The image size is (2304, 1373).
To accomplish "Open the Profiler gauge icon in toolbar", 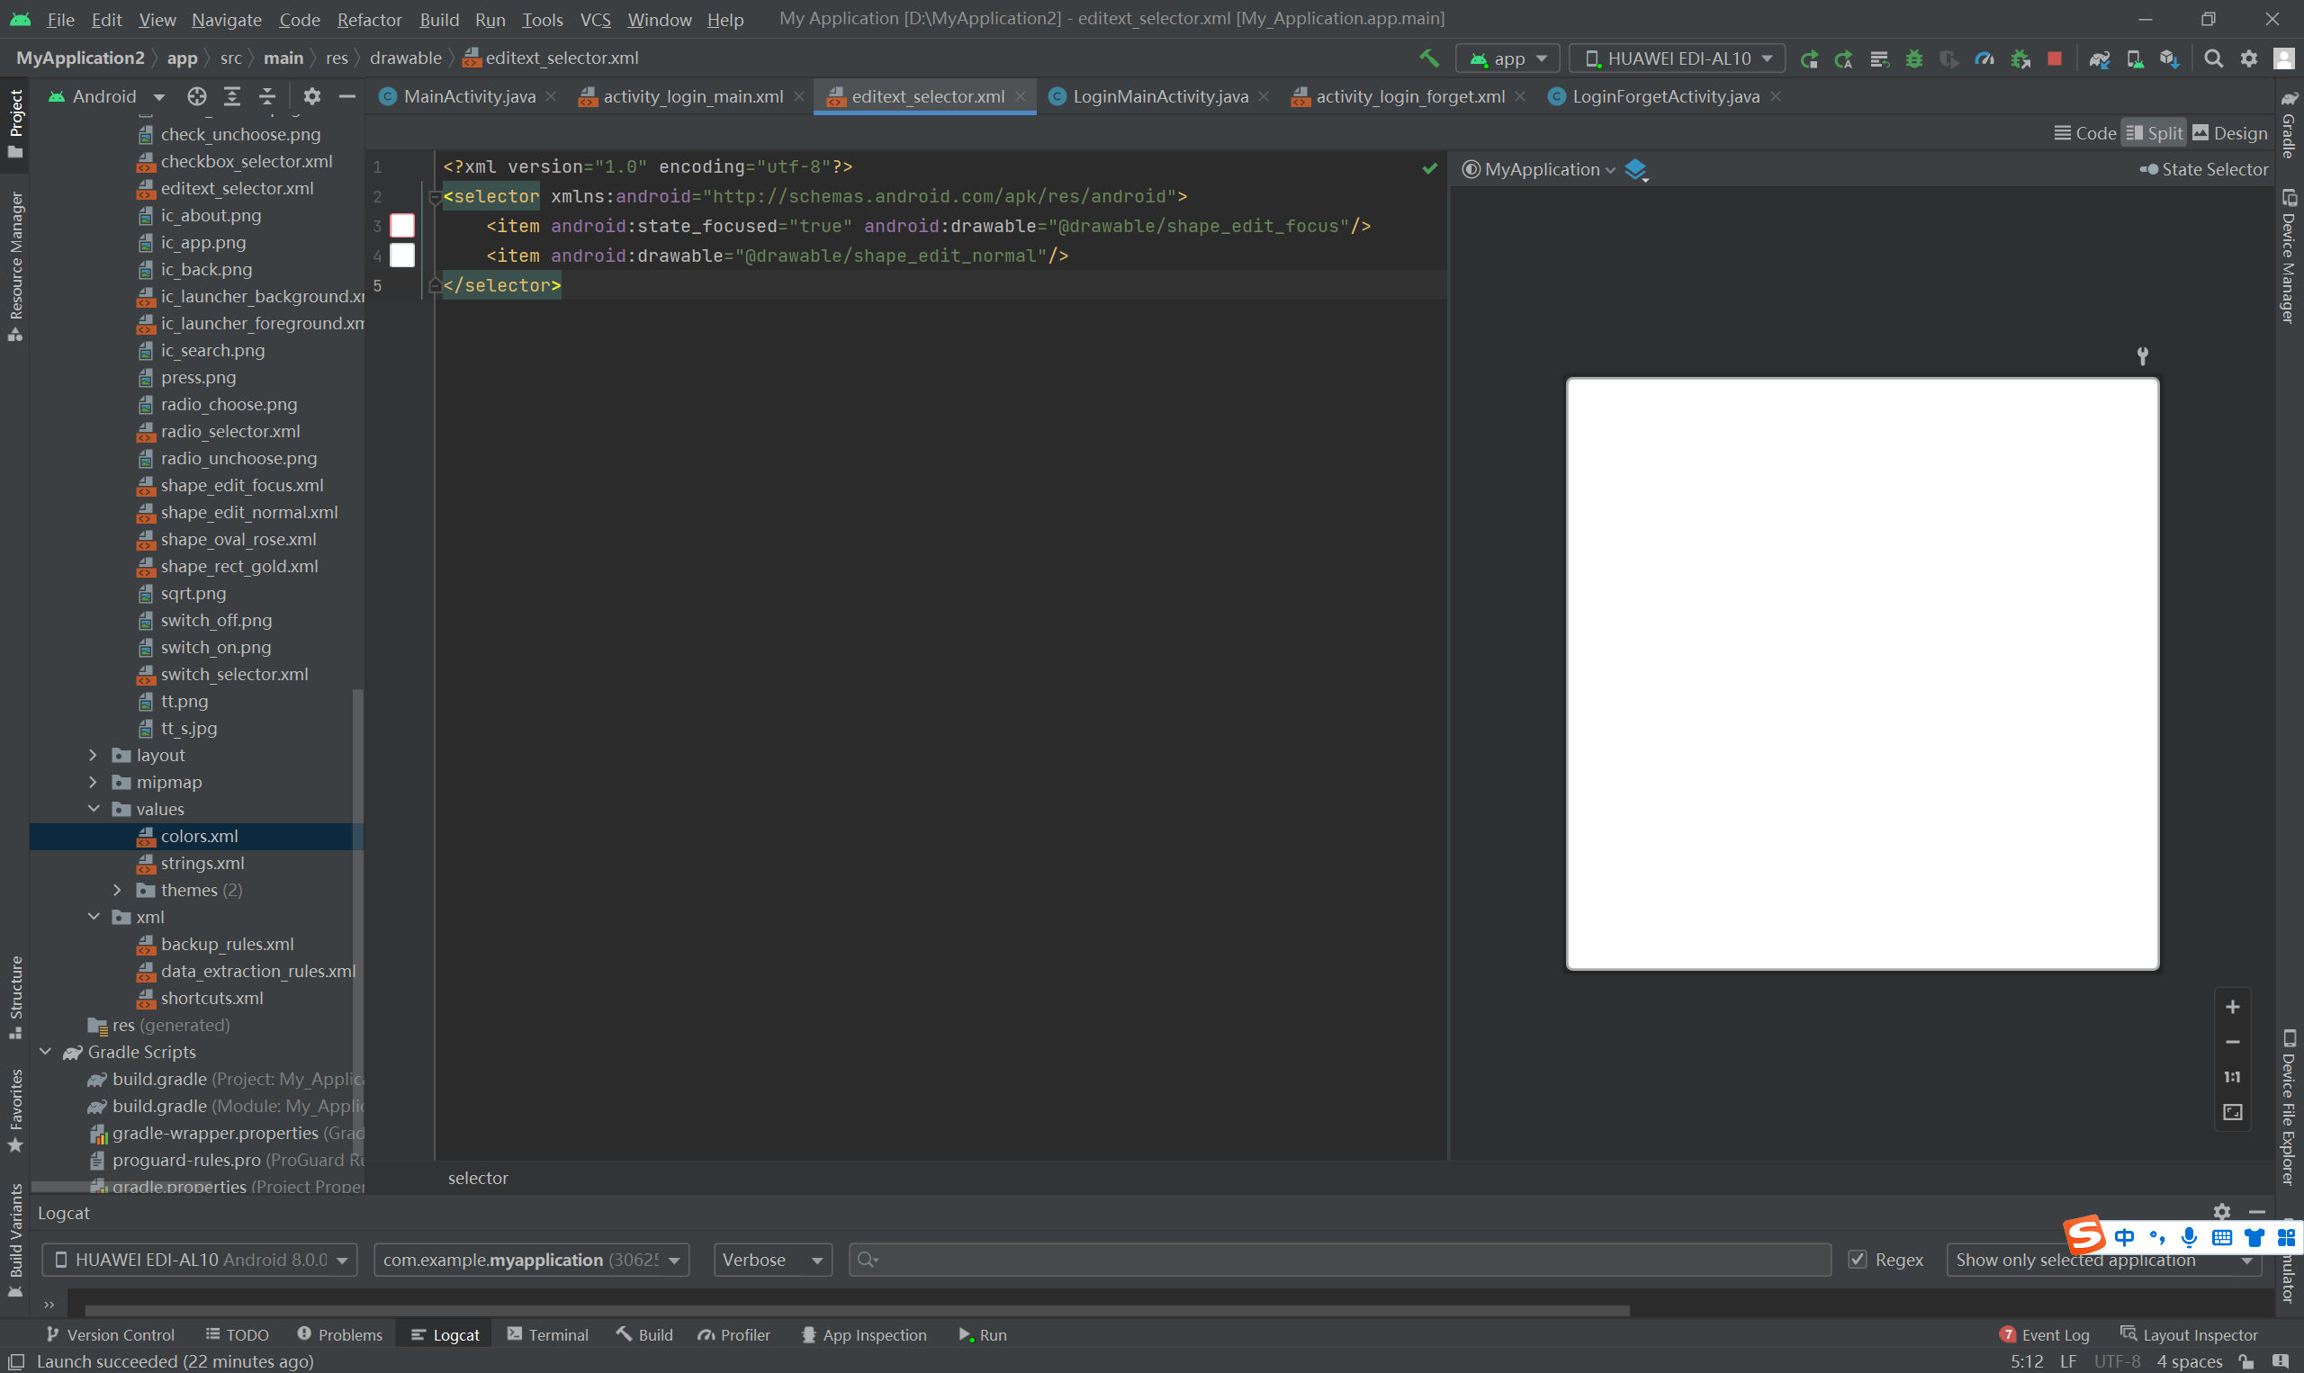I will pyautogui.click(x=1984, y=58).
